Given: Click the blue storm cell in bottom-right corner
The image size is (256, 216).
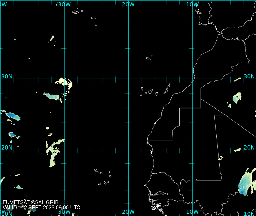Looking at the screenshot, I should (247, 182).
